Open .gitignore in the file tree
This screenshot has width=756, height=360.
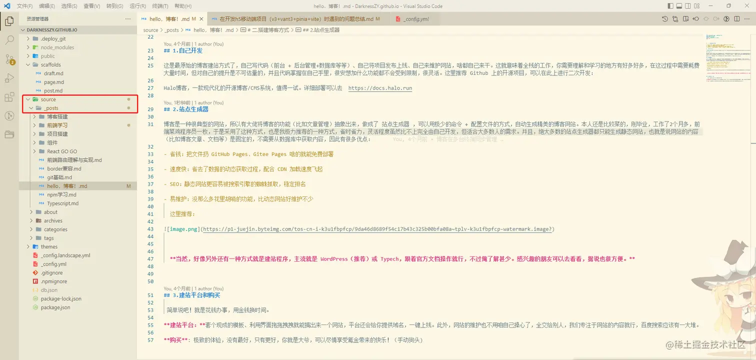[x=77, y=272]
